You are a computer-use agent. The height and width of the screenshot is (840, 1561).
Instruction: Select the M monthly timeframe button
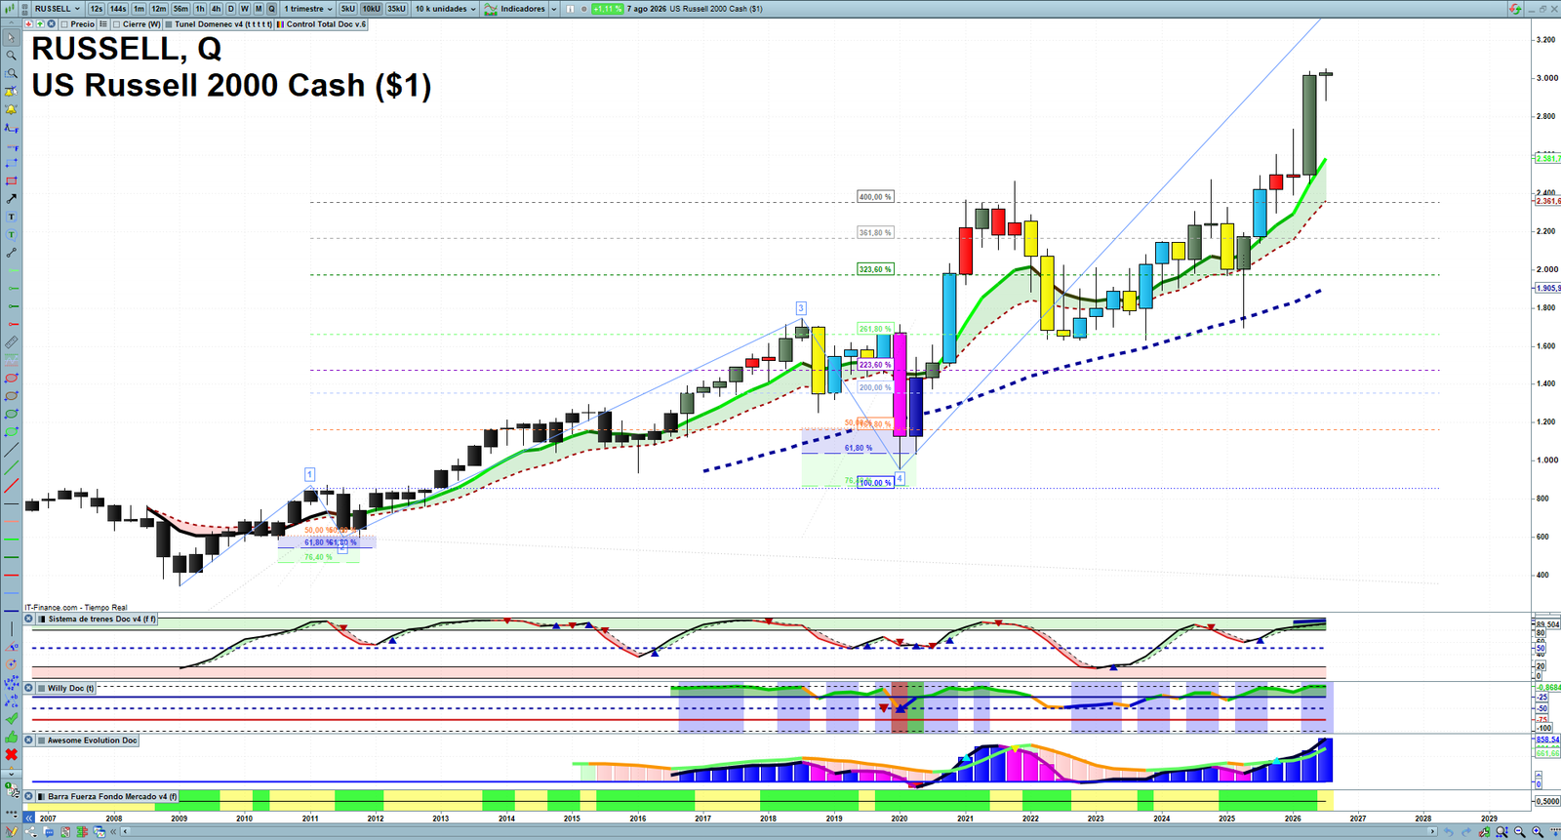259,9
